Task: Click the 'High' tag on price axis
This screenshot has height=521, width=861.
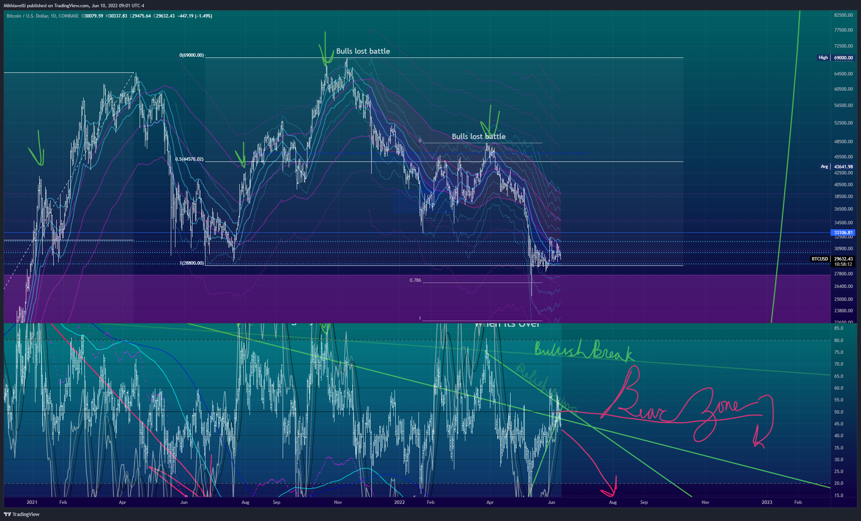Action: [823, 58]
